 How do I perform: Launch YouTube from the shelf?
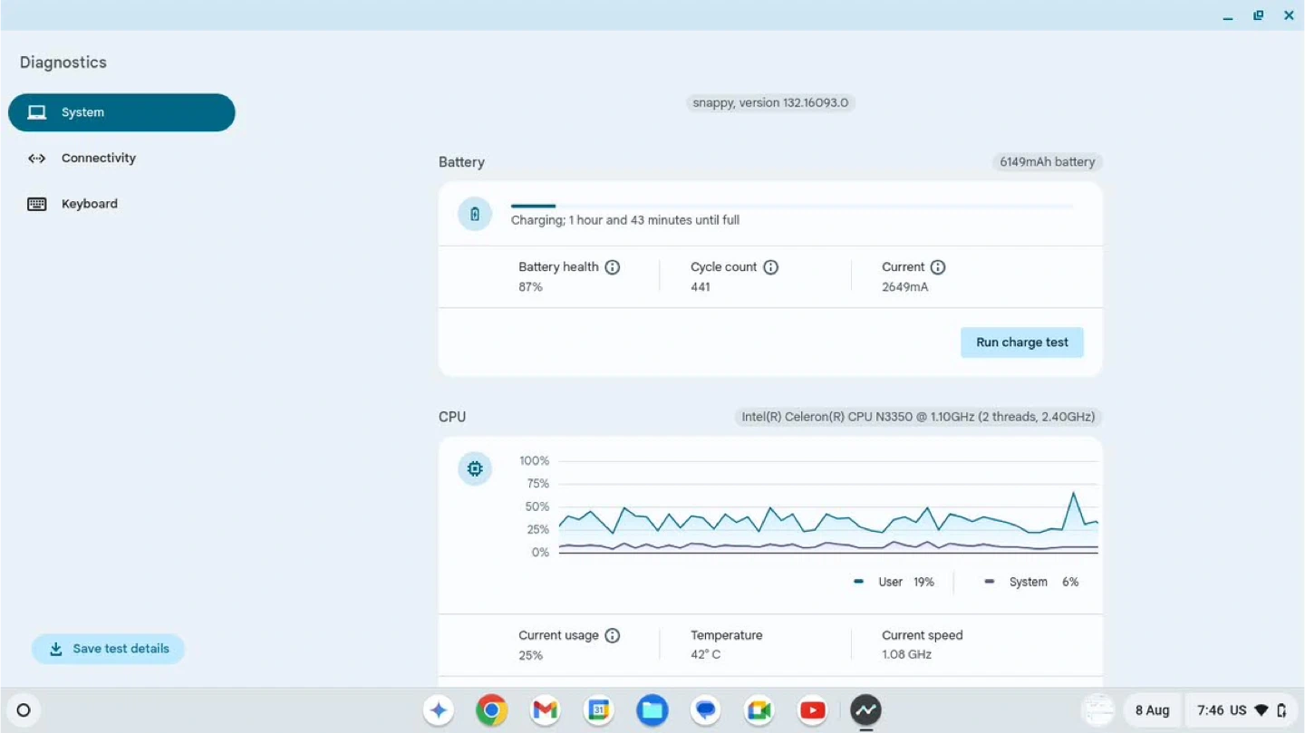click(x=812, y=710)
